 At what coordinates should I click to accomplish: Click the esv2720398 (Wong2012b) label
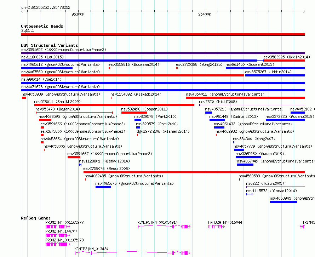pos(200,64)
